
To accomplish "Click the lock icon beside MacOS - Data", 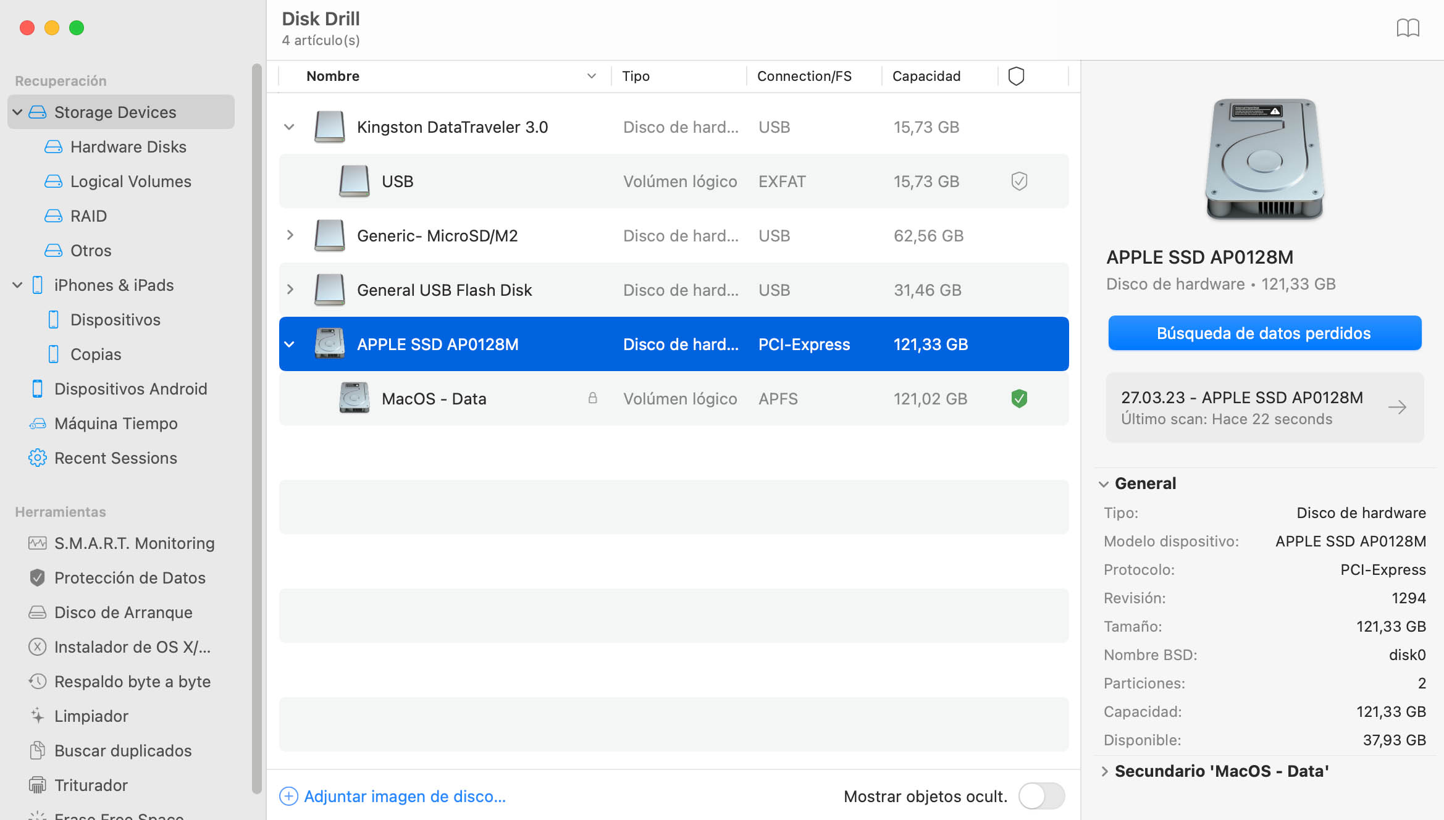I will 592,398.
